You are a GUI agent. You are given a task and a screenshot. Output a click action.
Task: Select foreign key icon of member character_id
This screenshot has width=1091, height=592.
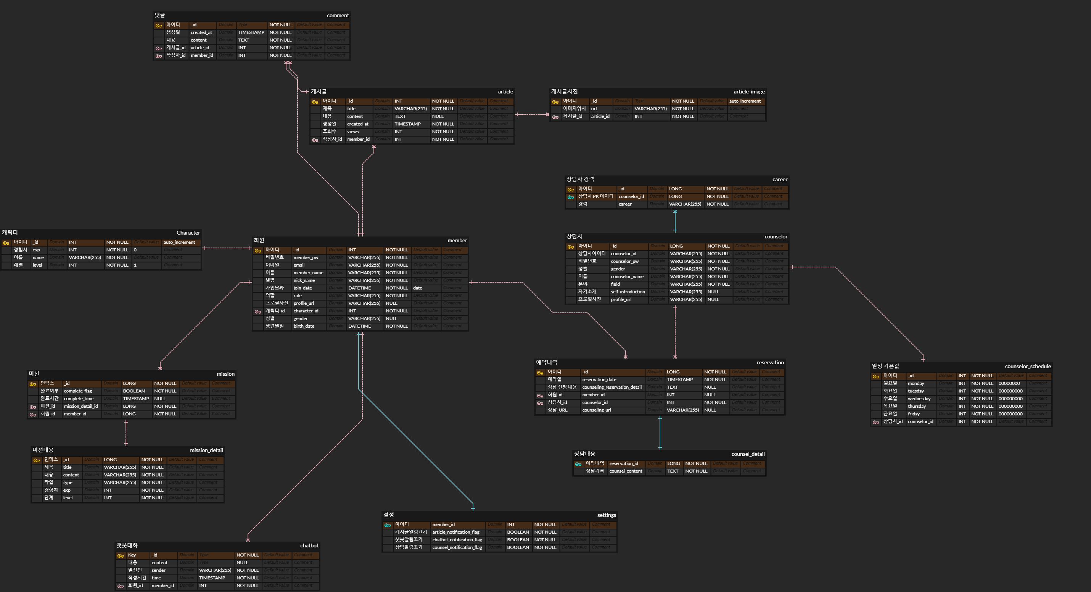[258, 311]
